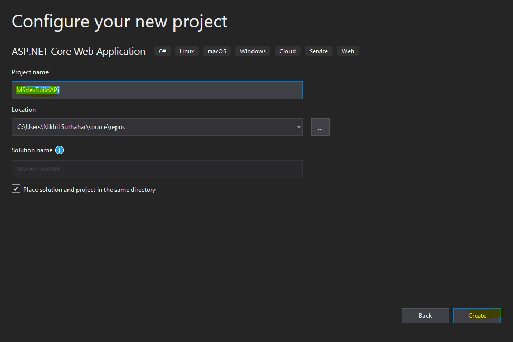The image size is (513, 342).
Task: Click the C# tag
Action: click(x=162, y=51)
